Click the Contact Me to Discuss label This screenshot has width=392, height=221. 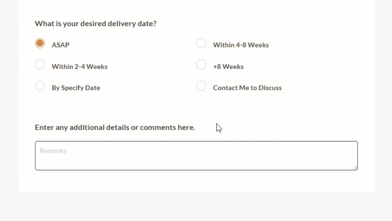click(247, 88)
